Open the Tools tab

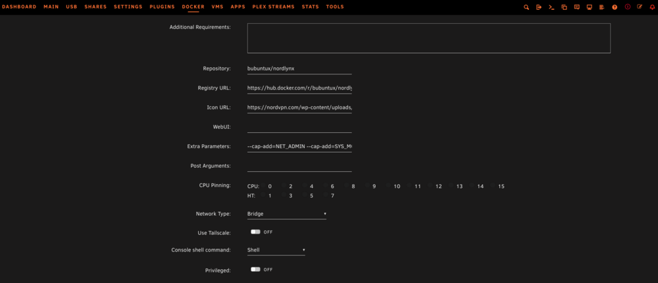[335, 7]
